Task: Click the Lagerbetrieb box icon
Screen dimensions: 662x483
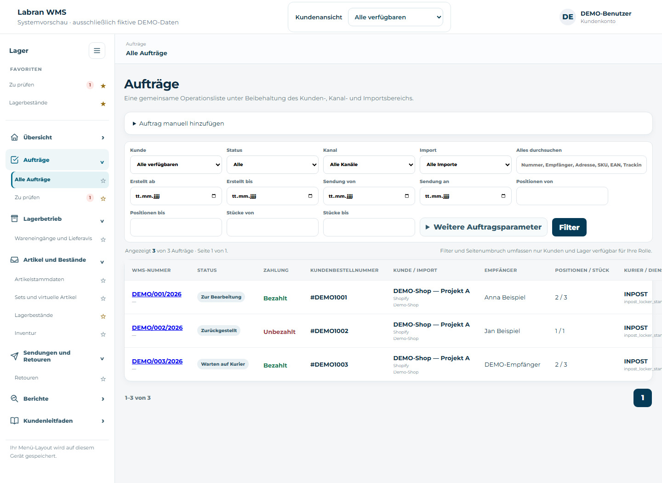Action: click(15, 218)
